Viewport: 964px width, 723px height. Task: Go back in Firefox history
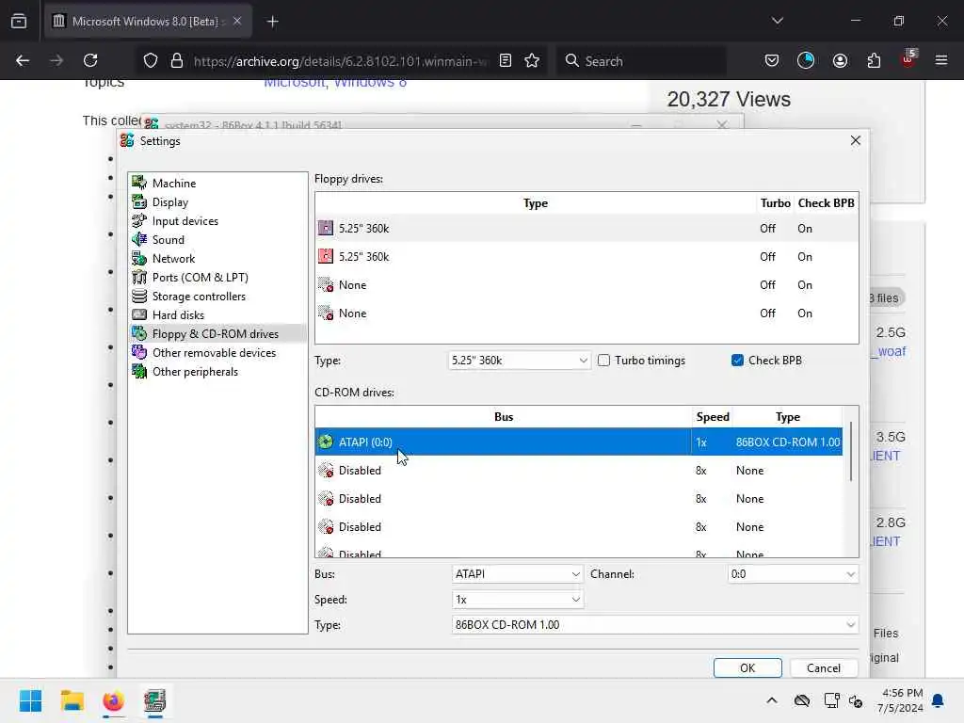23,60
